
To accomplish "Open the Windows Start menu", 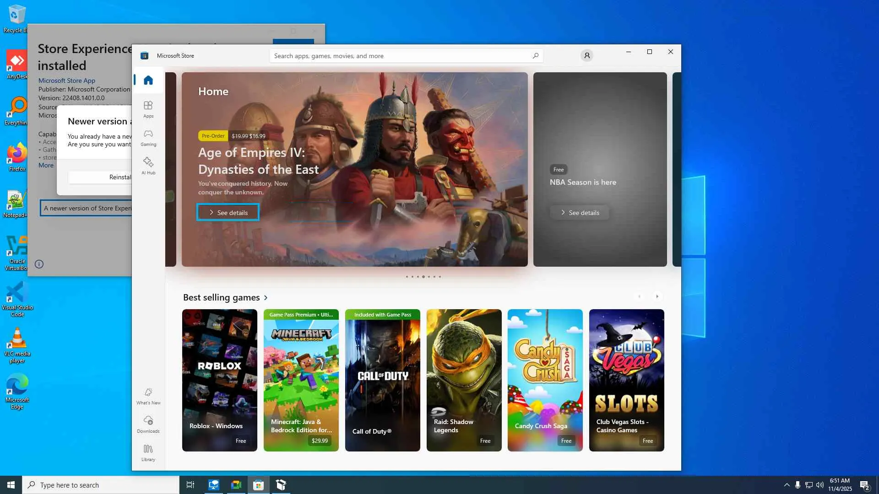I will coord(11,485).
